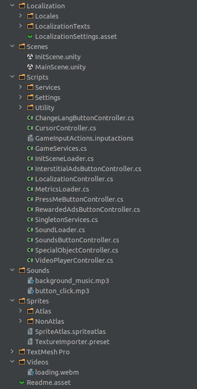197x389 pixels.
Task: Select the TextureImporter.preset file name
Action: (72, 342)
